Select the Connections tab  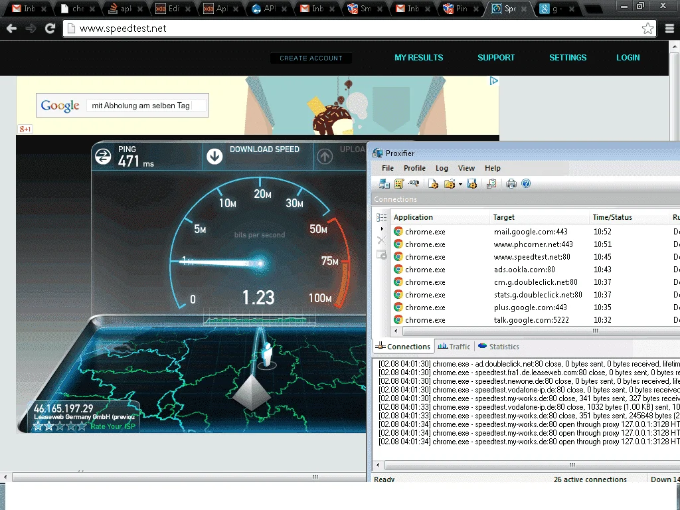[403, 347]
